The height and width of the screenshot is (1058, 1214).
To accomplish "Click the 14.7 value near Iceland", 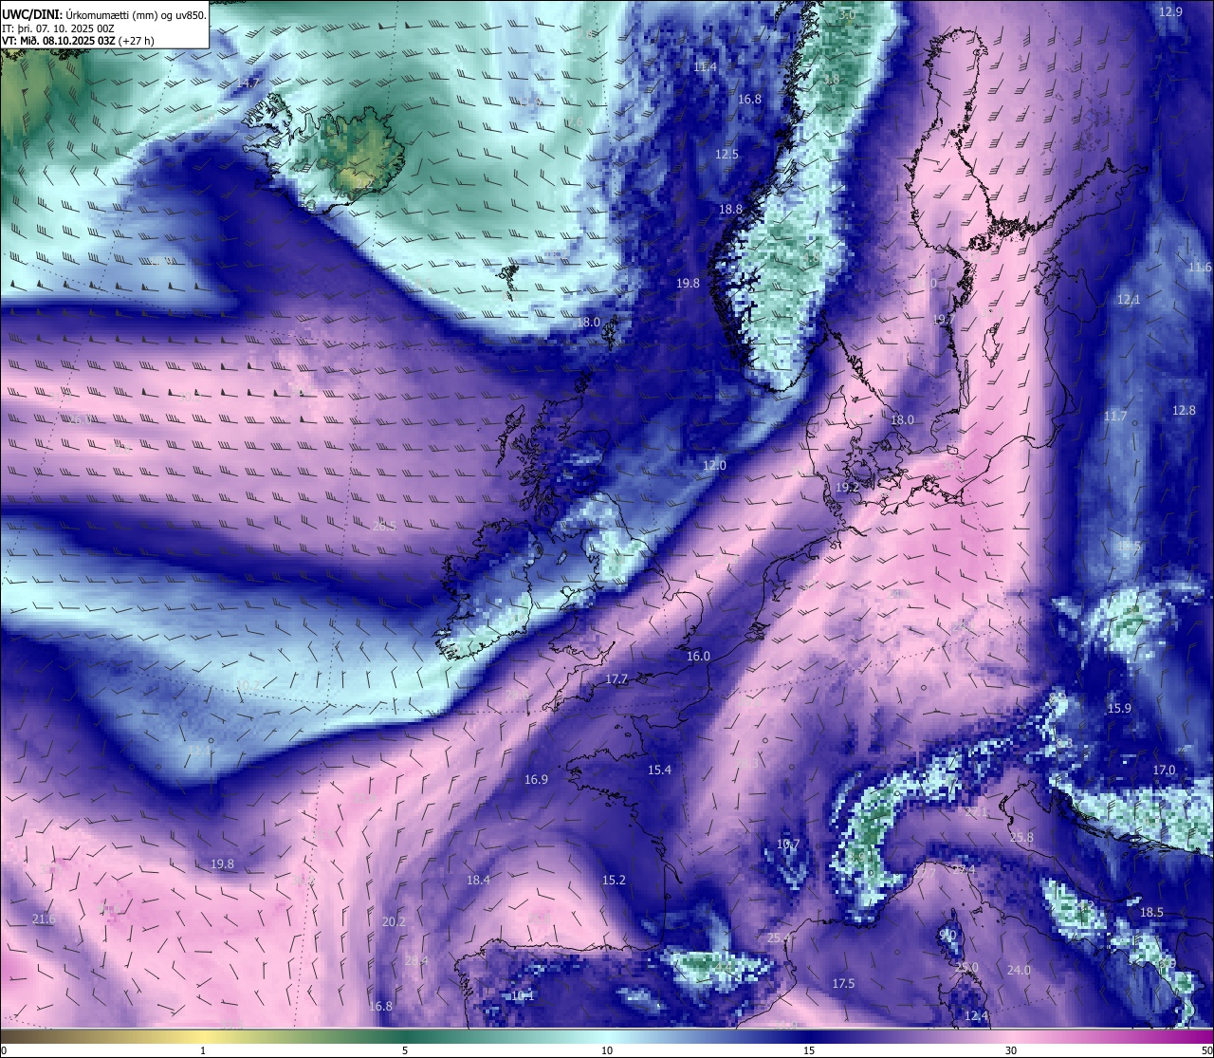I will (247, 84).
